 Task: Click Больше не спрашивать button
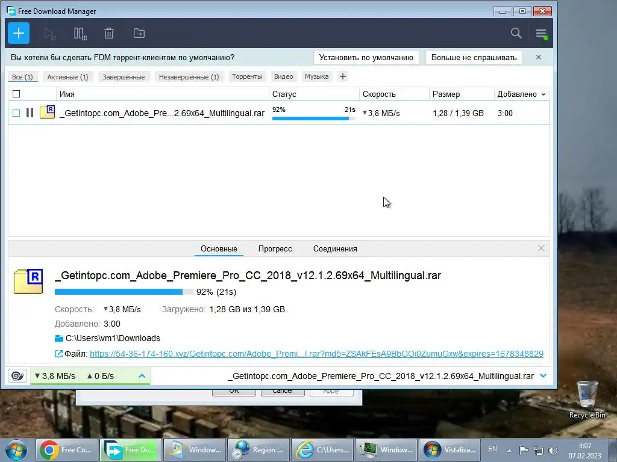pos(474,57)
